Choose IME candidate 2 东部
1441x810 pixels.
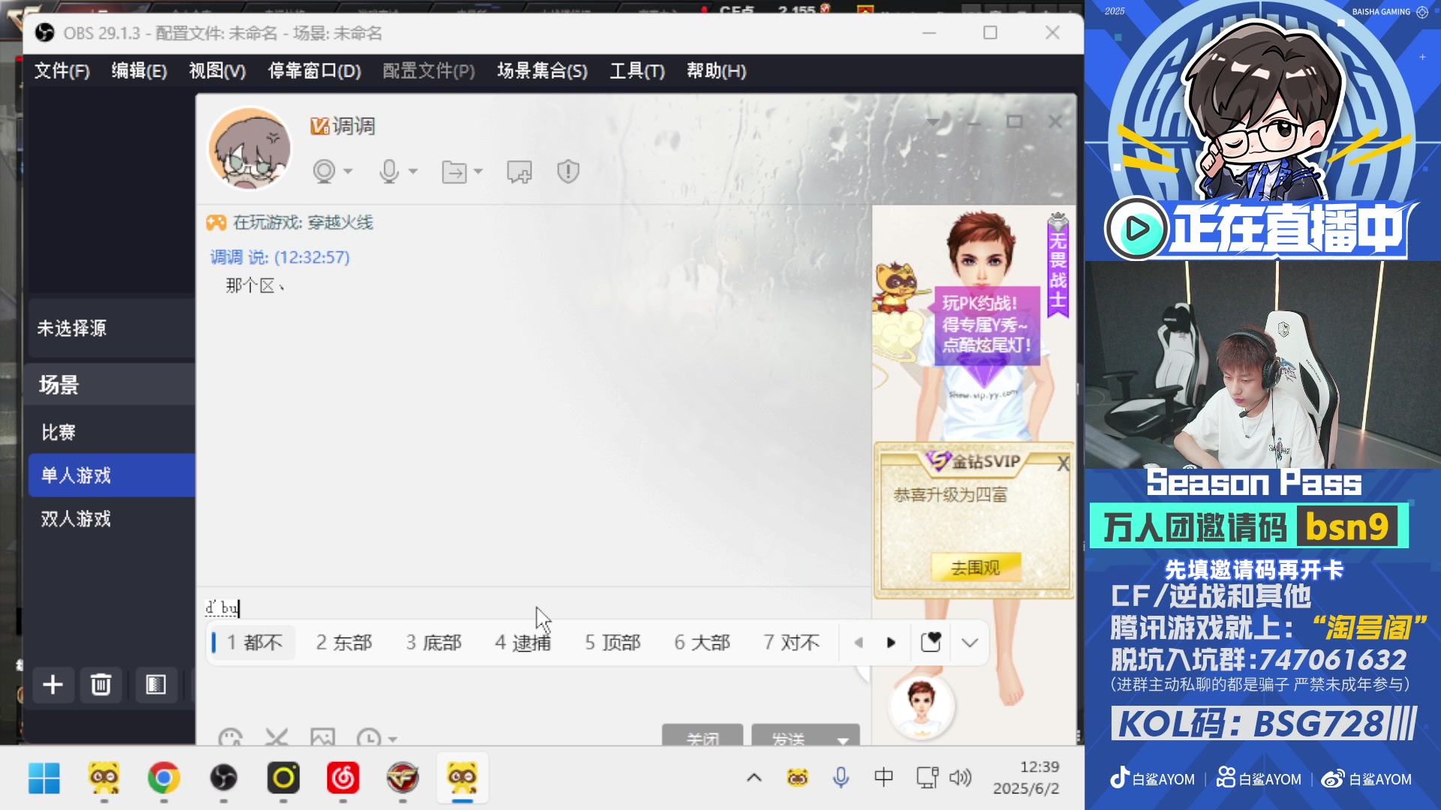344,643
